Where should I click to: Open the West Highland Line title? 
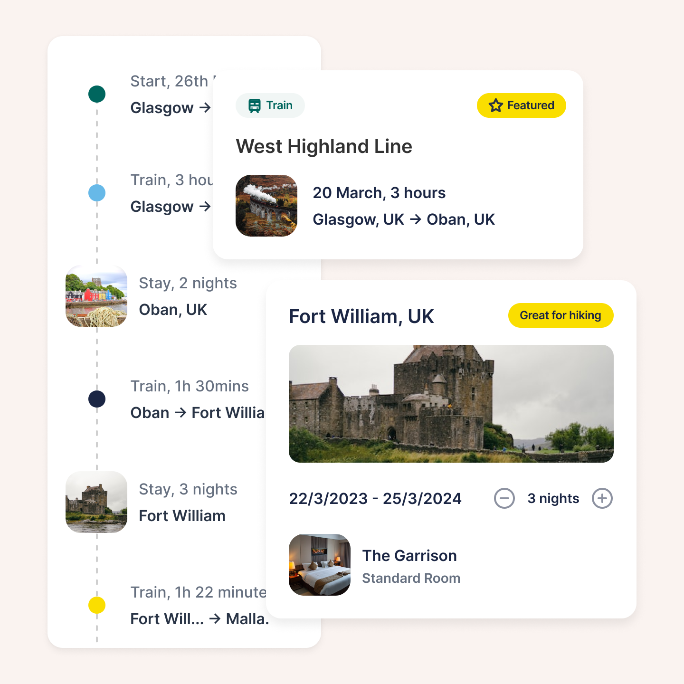[x=324, y=146]
